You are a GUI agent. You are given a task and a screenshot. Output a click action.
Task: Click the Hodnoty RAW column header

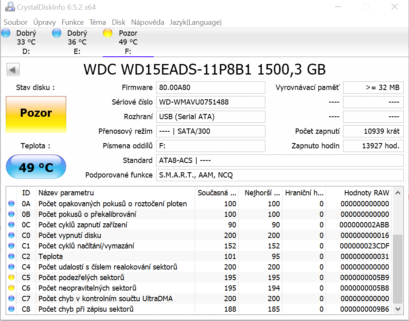point(359,193)
